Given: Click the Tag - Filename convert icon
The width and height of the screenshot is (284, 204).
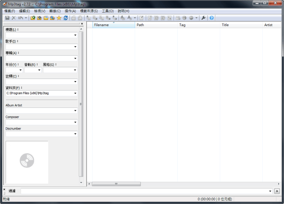Looking at the screenshot, I should tap(88, 18).
